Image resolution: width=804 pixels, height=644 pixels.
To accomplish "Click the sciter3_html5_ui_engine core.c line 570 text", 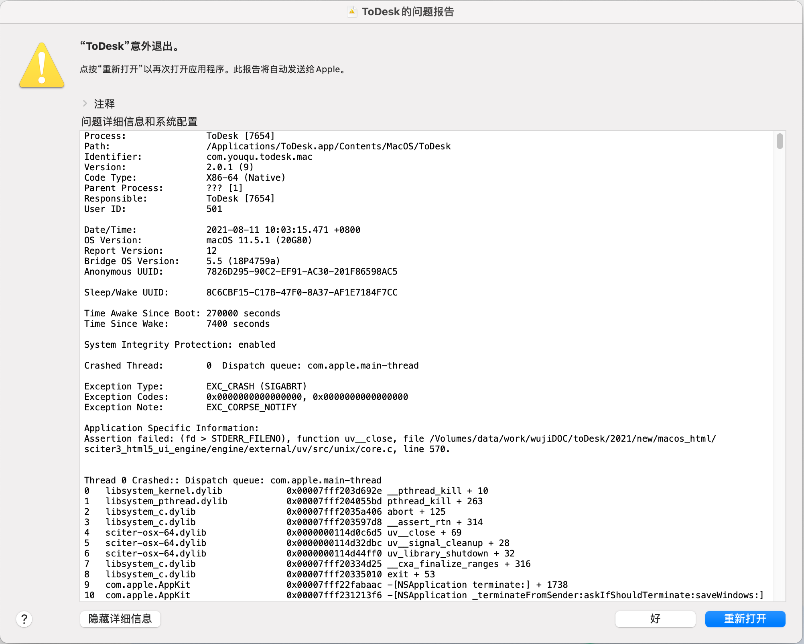I will click(x=267, y=449).
